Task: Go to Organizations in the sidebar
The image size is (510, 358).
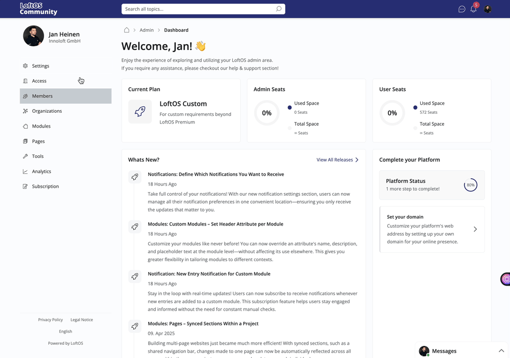Action: [x=47, y=111]
